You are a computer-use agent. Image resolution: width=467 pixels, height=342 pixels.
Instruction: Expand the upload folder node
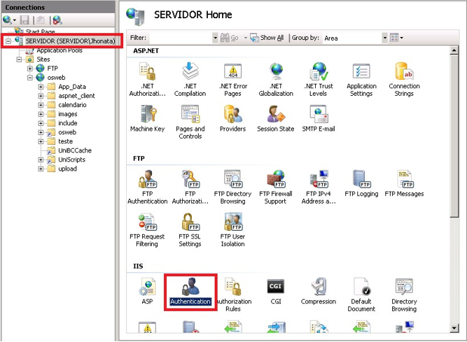point(41,169)
